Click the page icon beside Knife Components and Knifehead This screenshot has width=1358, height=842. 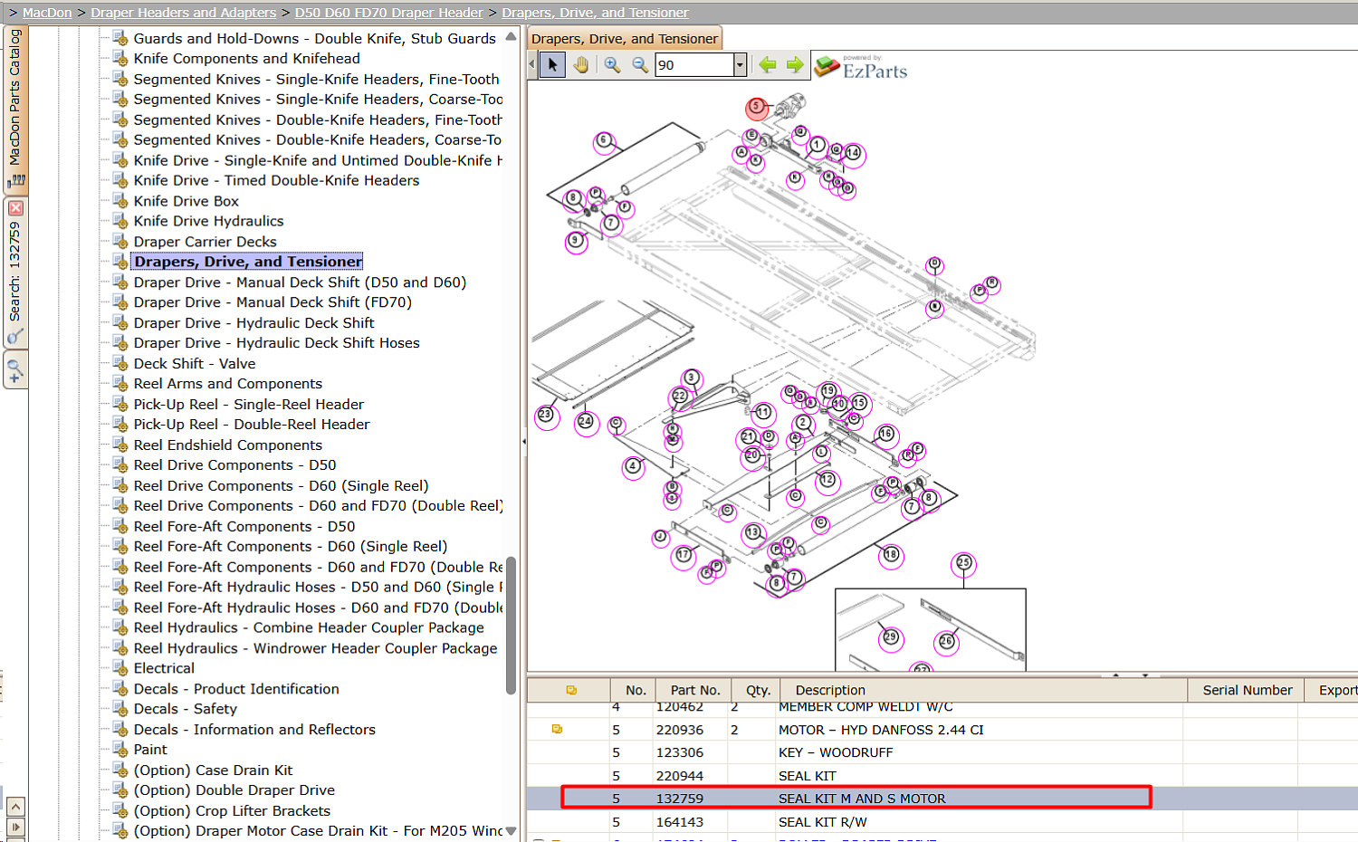[x=120, y=59]
